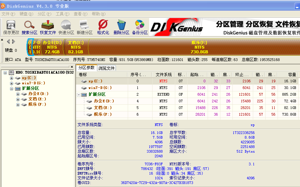300x187 pixels.
Task: Click the Delete Partition (删除分区) icon
Action: (121, 27)
